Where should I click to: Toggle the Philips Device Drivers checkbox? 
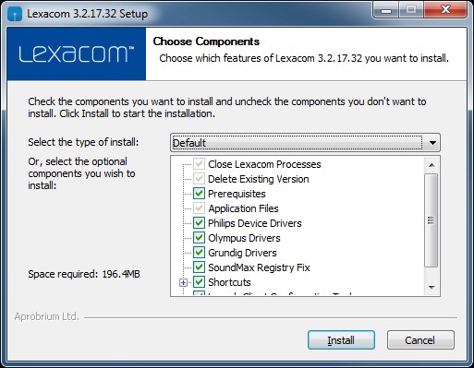click(x=199, y=223)
